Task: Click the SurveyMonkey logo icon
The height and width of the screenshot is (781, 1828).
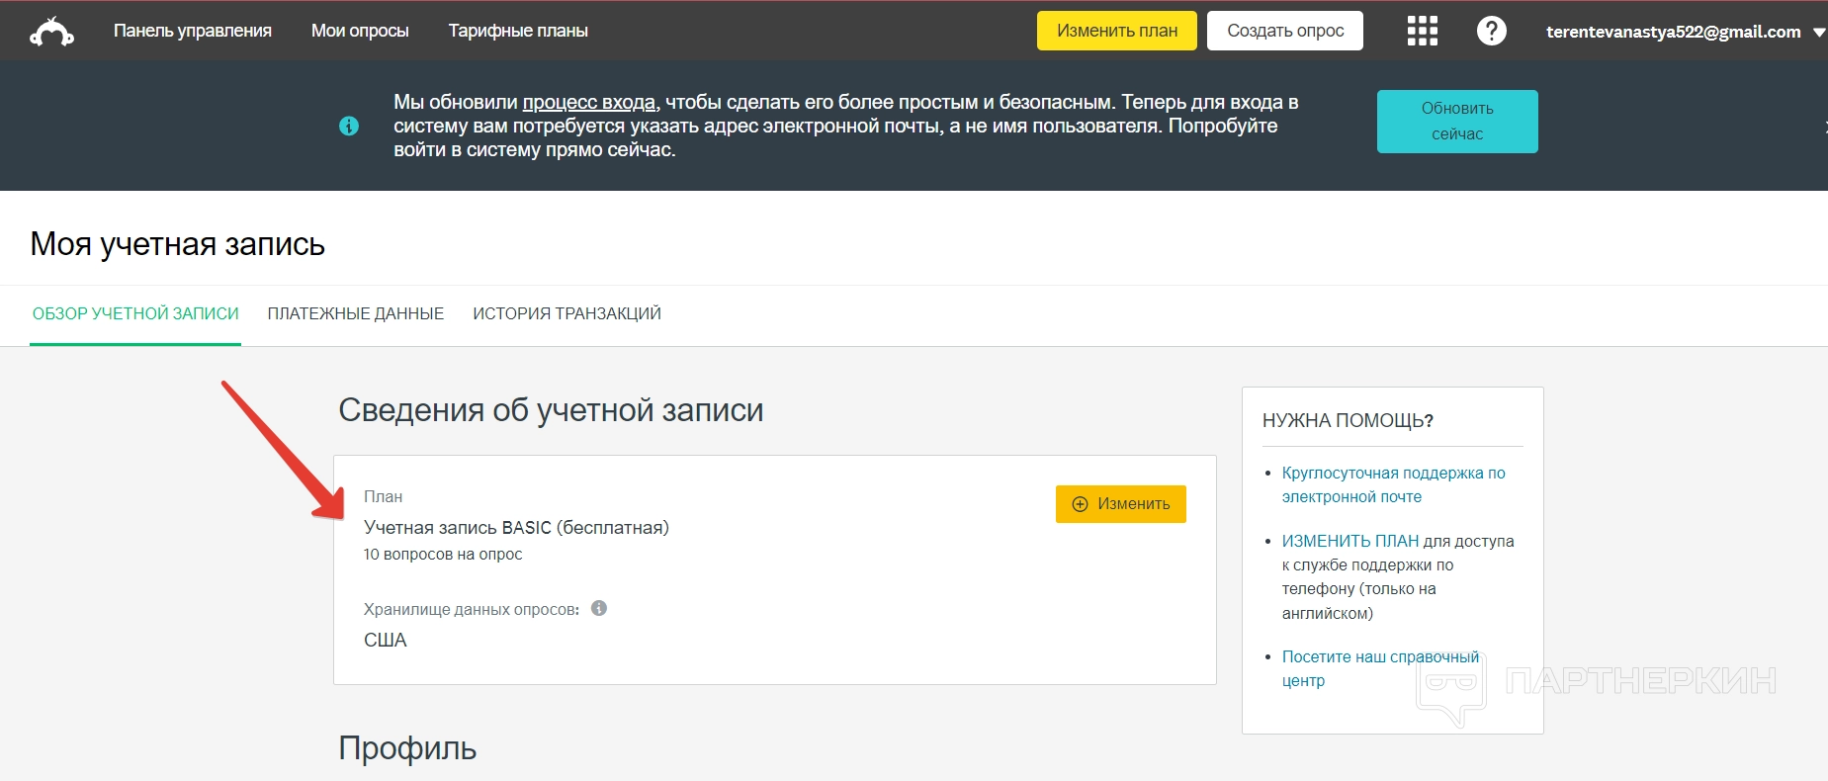Action: [51, 32]
